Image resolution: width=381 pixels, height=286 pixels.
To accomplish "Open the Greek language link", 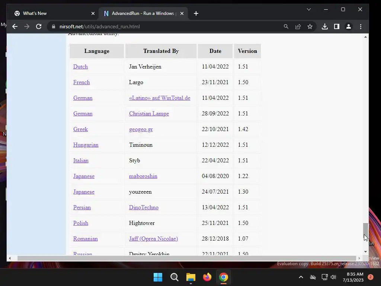I will [x=80, y=129].
